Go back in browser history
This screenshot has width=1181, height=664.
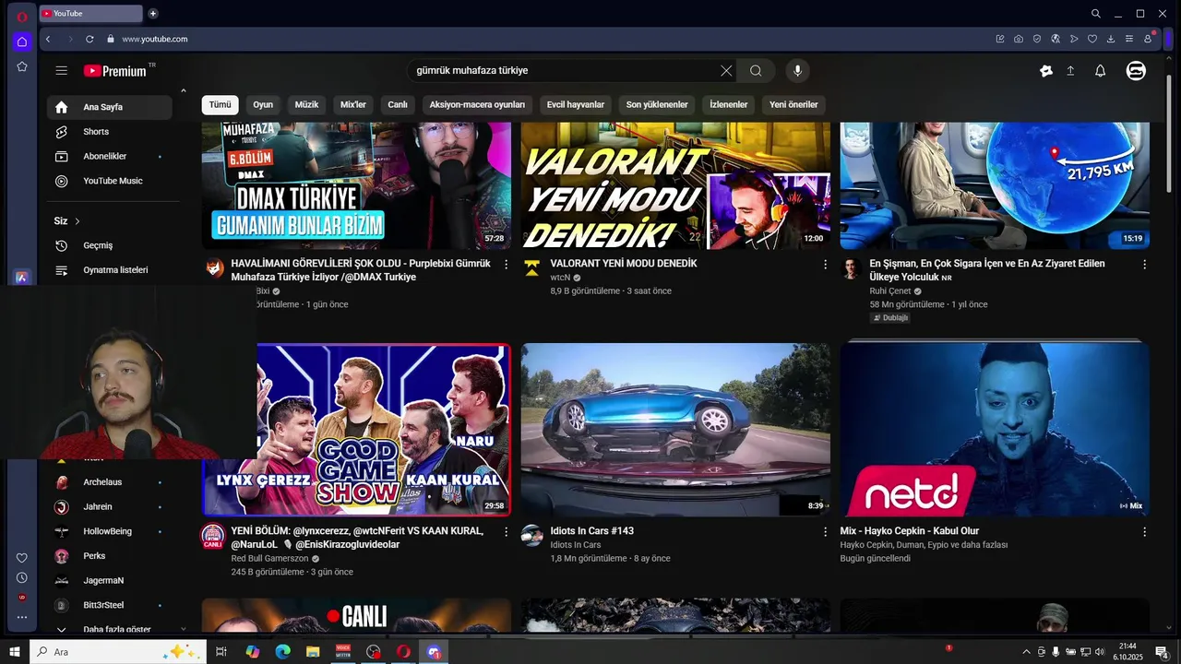48,39
